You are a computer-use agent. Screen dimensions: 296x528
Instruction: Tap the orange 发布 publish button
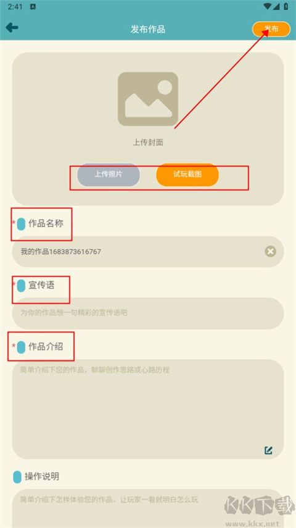tap(271, 29)
